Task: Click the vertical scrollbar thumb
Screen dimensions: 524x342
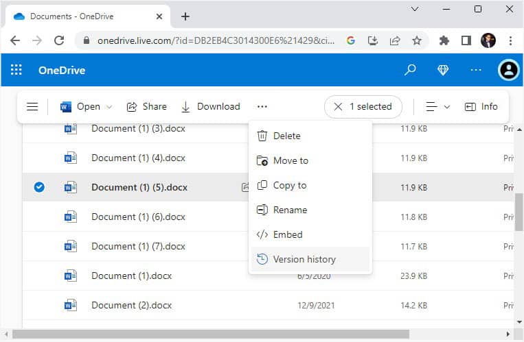Action: point(519,212)
